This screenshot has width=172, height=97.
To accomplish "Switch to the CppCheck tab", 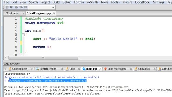I will [x=144, y=69].
